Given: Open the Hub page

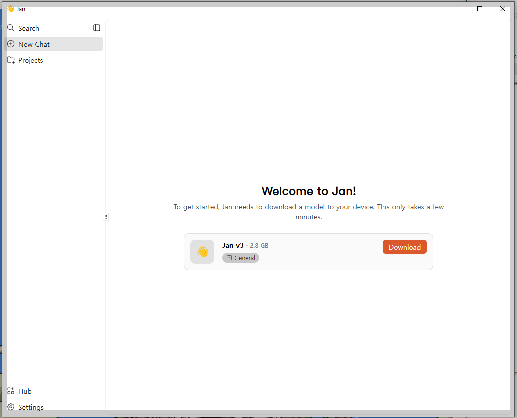Looking at the screenshot, I should (x=25, y=391).
